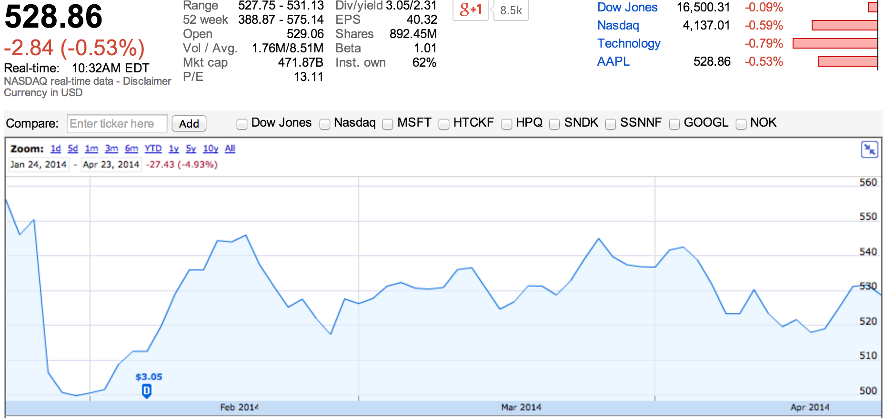
Task: Click the -27.43 (-4.93%) period change
Action: click(181, 164)
